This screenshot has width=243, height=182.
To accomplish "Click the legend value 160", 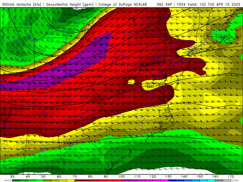I will (215, 177).
